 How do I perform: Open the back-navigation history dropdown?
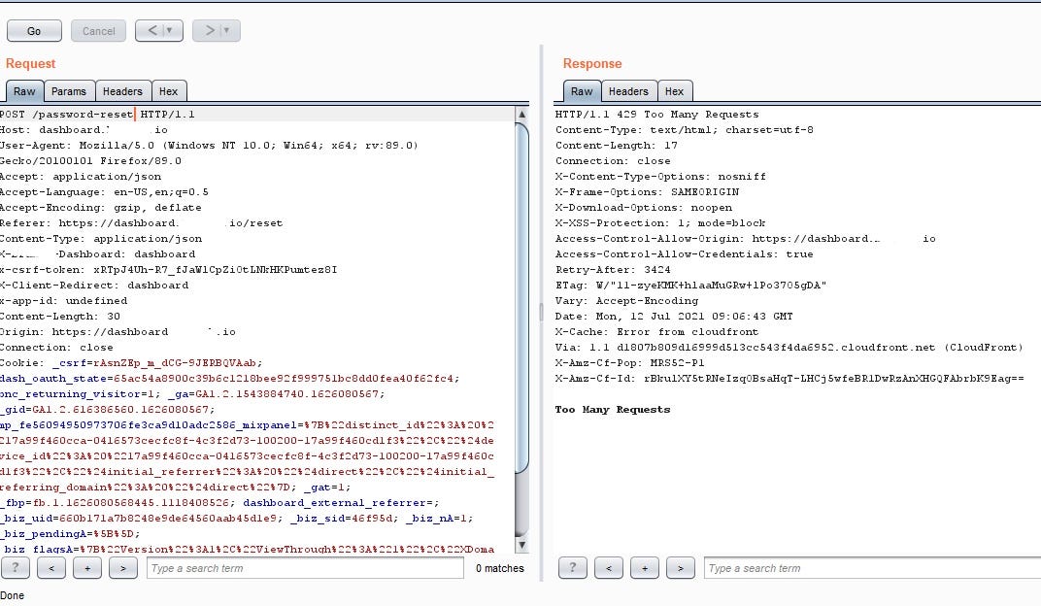[171, 30]
